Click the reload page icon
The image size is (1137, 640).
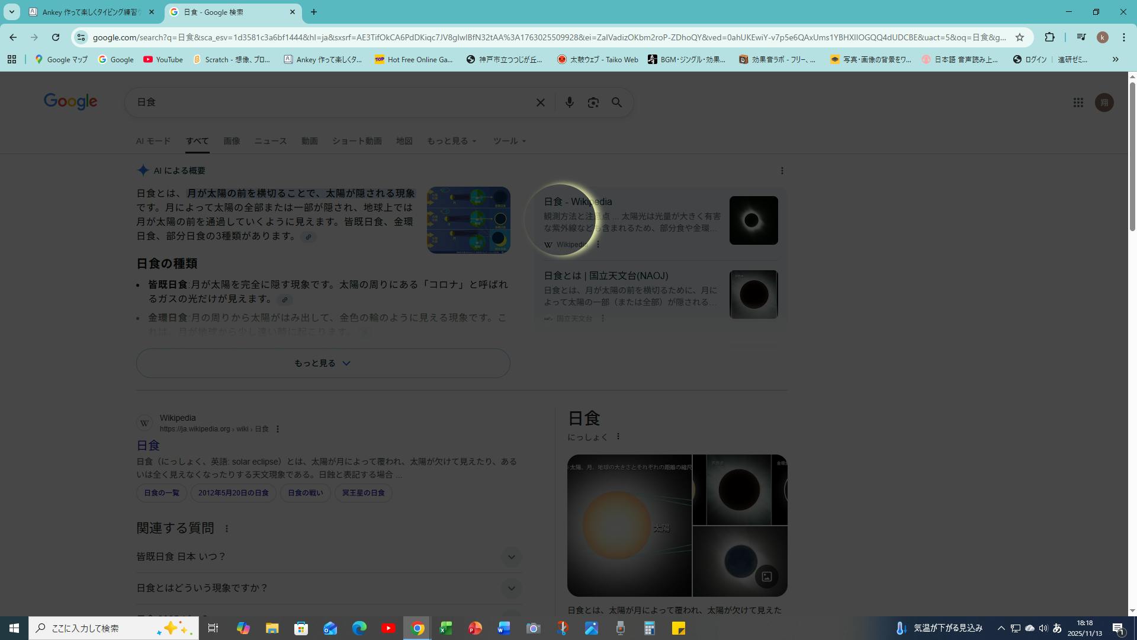pyautogui.click(x=56, y=37)
